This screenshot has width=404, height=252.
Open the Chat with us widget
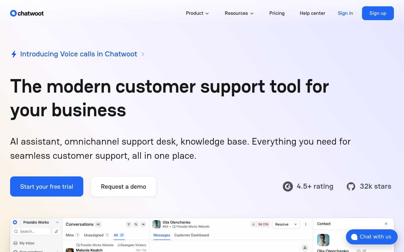pos(372,237)
